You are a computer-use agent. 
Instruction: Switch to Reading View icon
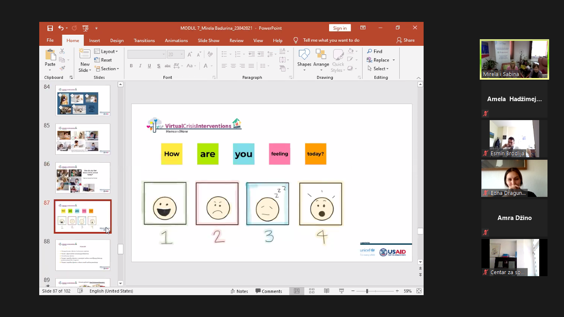pyautogui.click(x=327, y=291)
